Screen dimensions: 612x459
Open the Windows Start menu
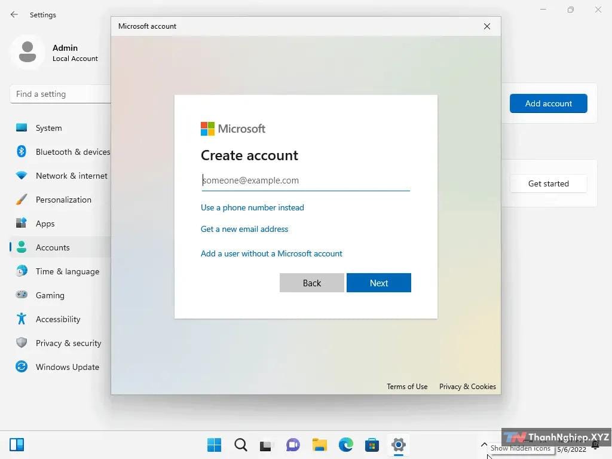point(215,445)
